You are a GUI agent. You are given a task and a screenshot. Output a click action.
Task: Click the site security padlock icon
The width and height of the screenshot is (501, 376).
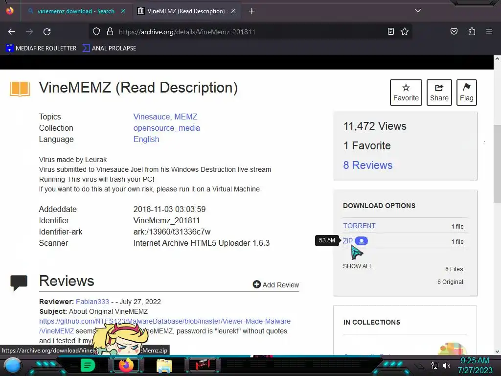click(110, 32)
